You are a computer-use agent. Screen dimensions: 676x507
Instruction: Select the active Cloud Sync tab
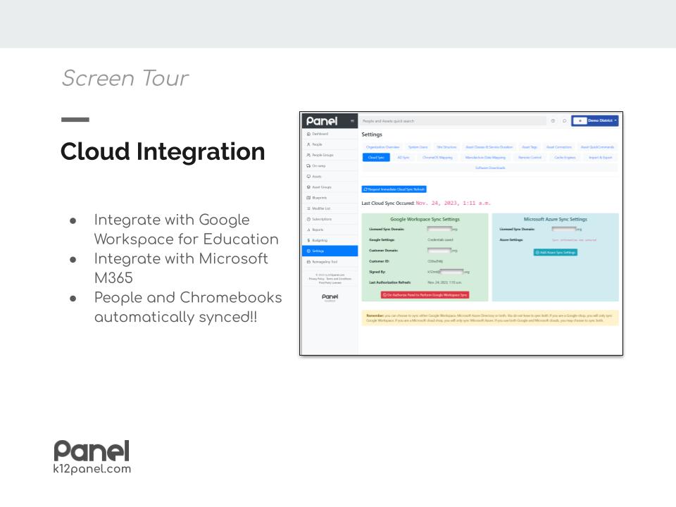[376, 157]
